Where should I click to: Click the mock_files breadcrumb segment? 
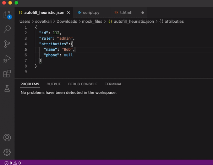[92, 21]
